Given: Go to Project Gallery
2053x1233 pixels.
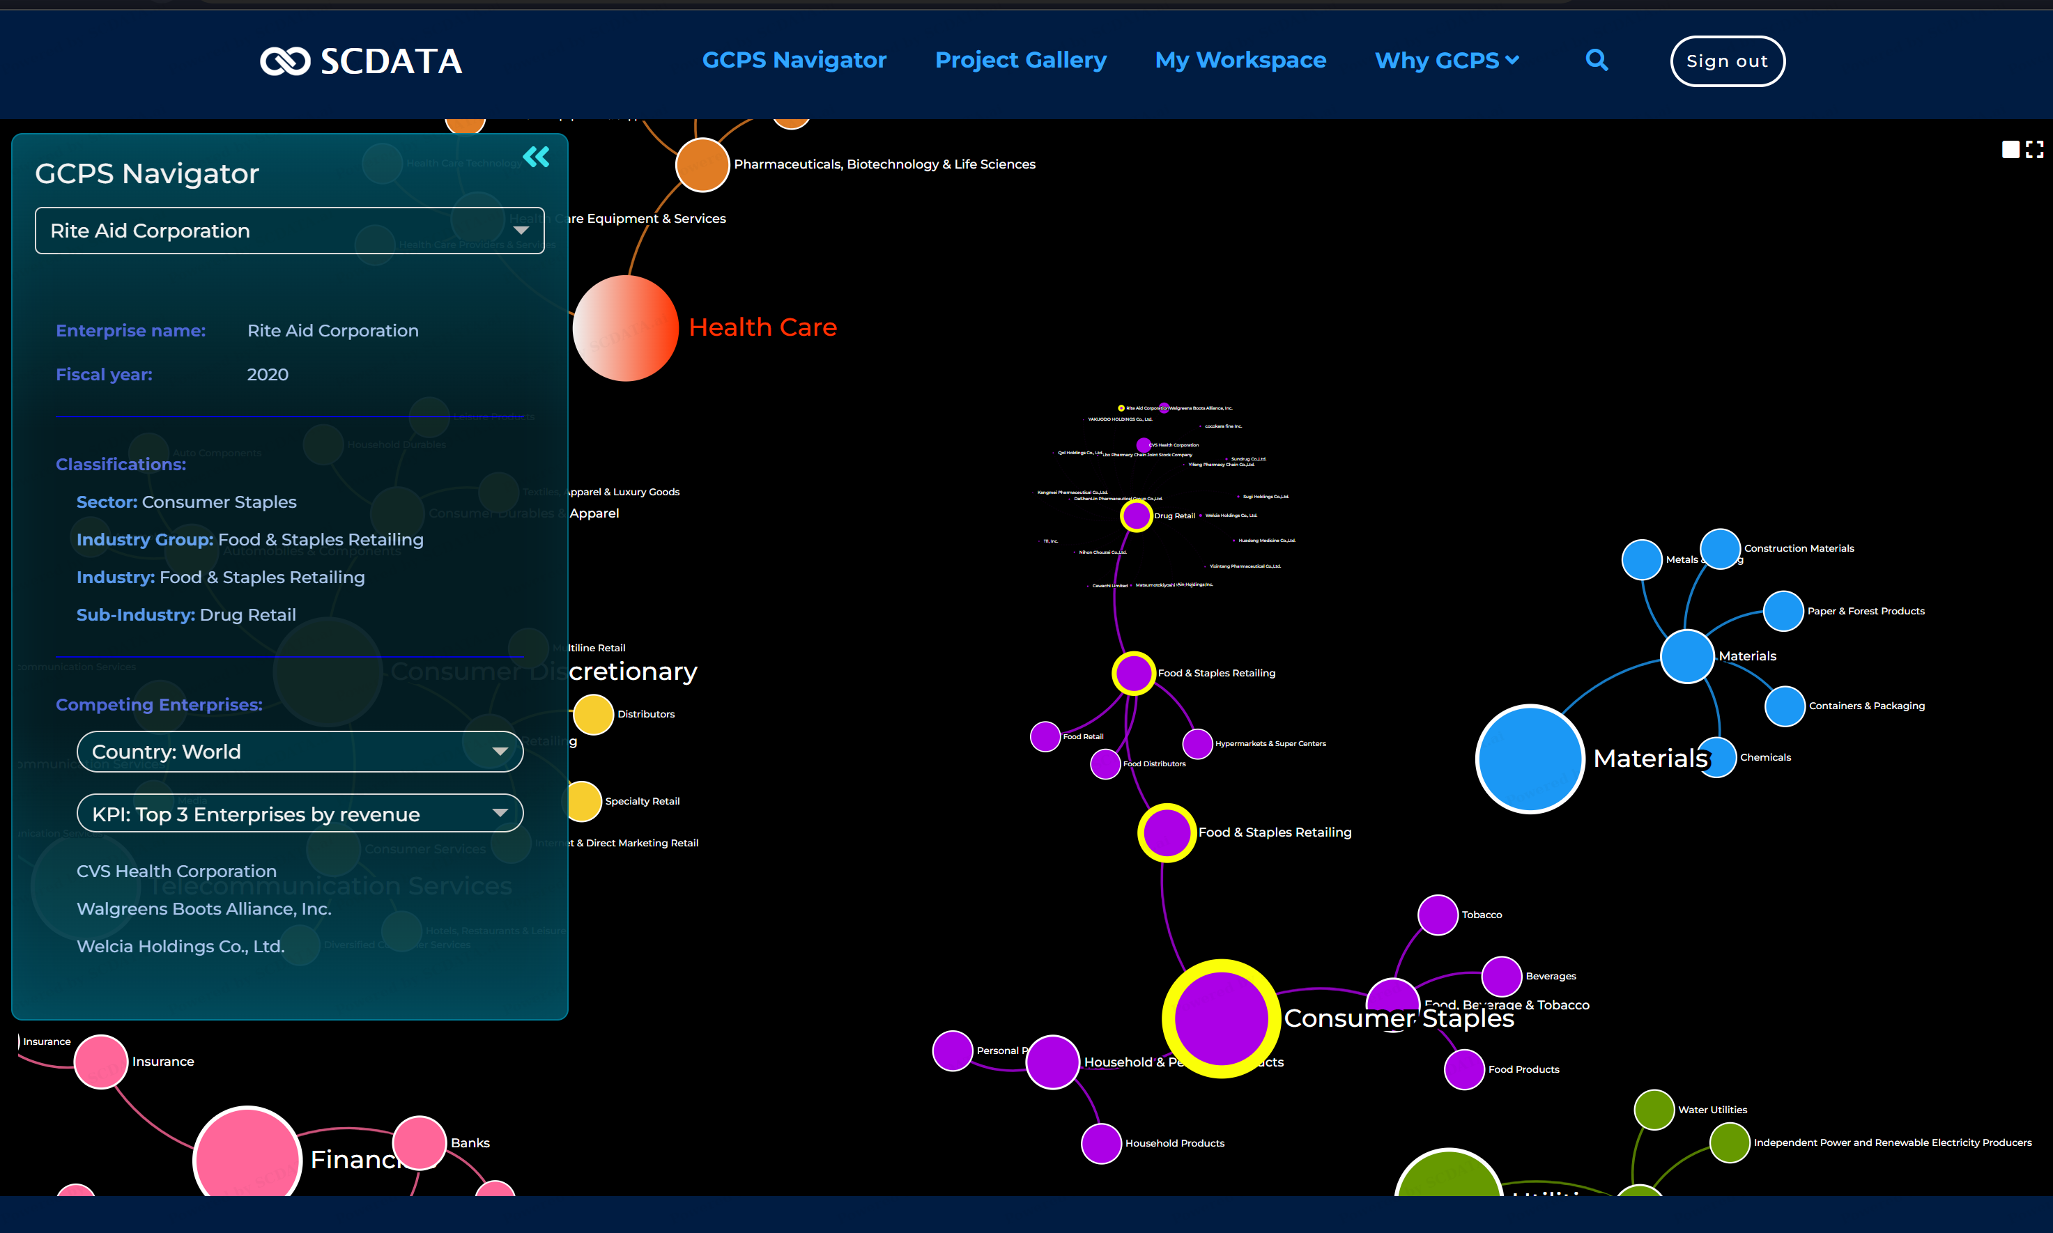Looking at the screenshot, I should (1021, 60).
